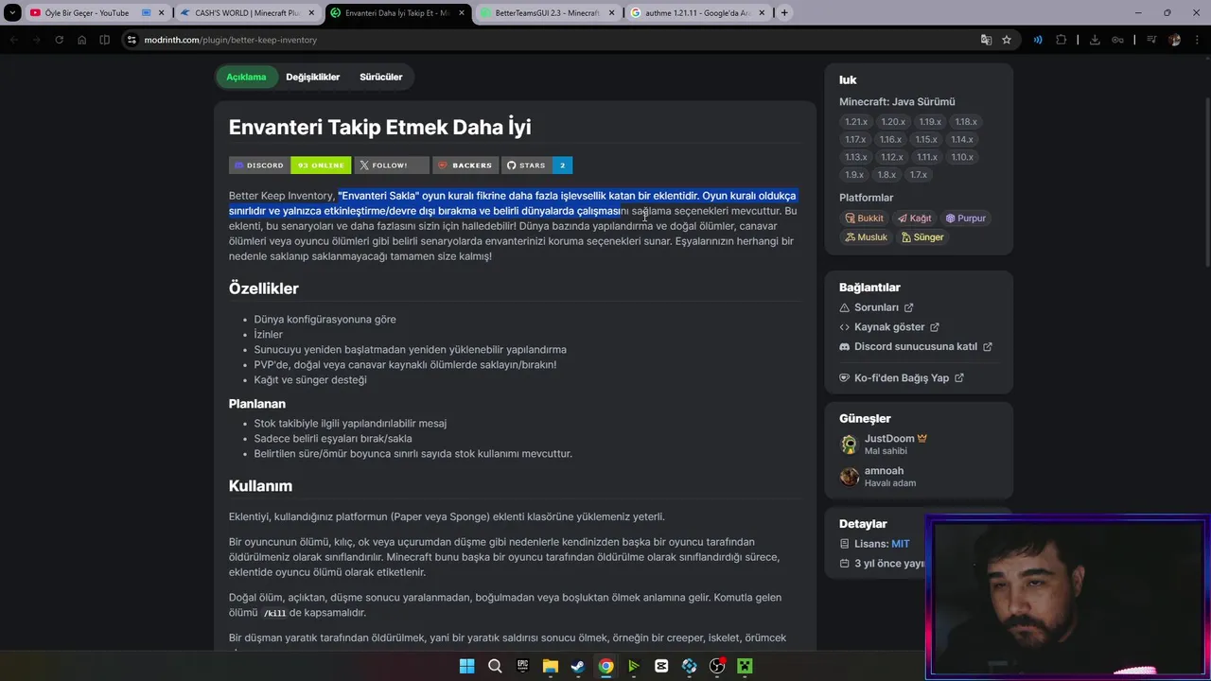Click the Sünger platform tag
This screenshot has width=1211, height=681.
(x=922, y=237)
